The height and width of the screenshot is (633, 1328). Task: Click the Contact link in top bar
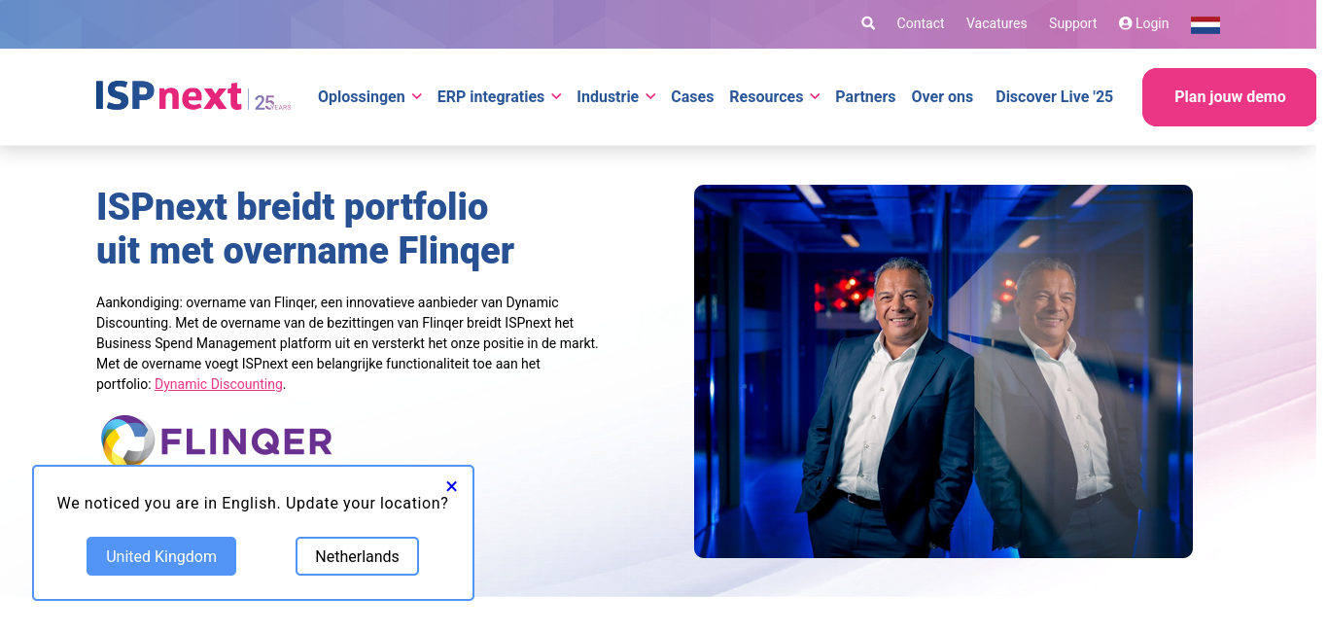(x=921, y=23)
